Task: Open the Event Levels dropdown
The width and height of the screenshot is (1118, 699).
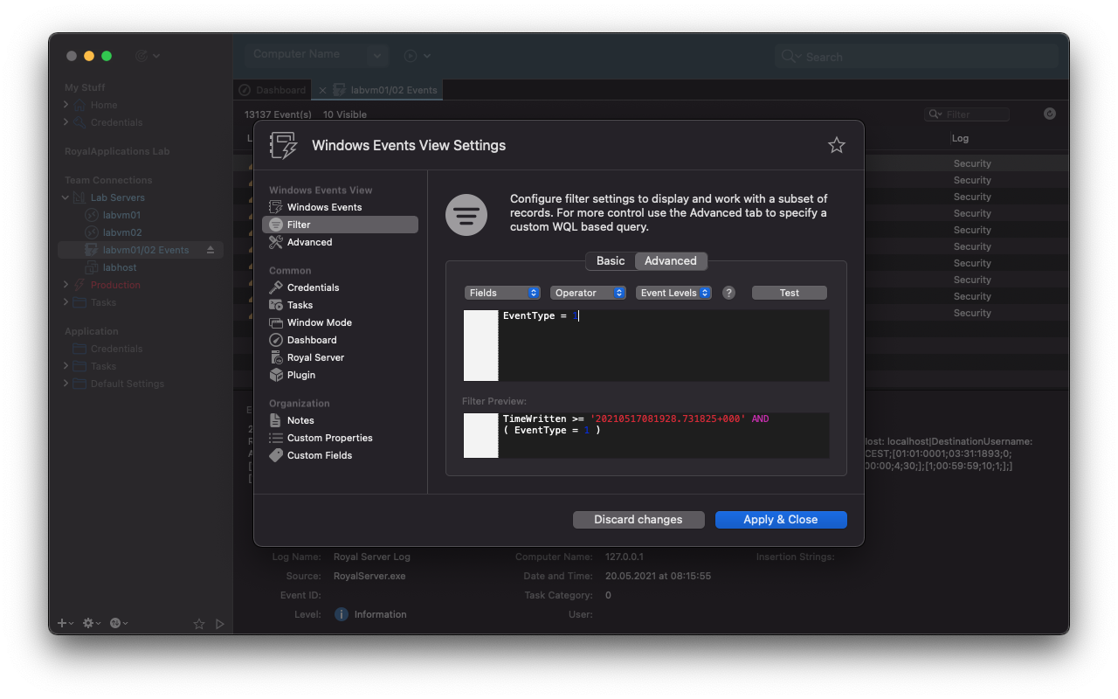Action: [673, 292]
